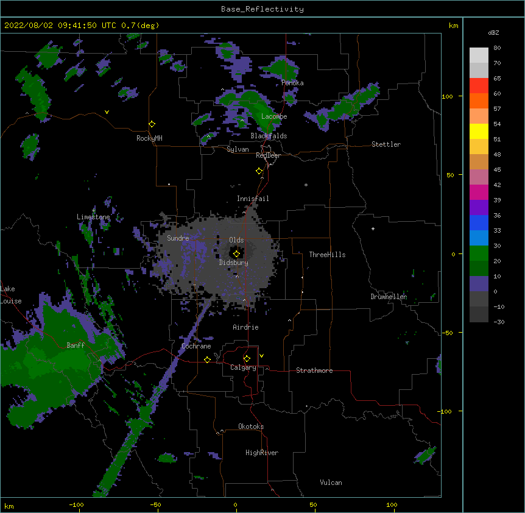
Task: Click the RedDeer city label
Action: click(268, 155)
